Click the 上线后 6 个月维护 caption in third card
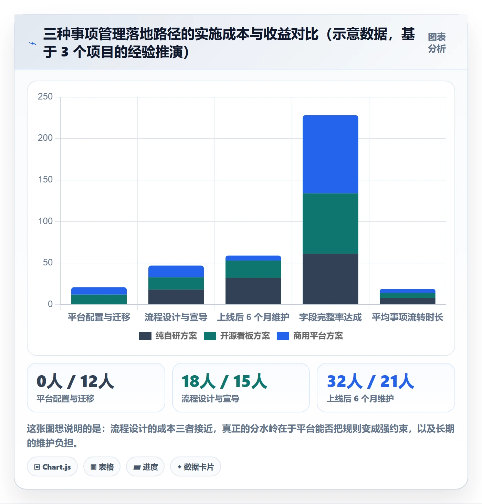 (x=360, y=399)
